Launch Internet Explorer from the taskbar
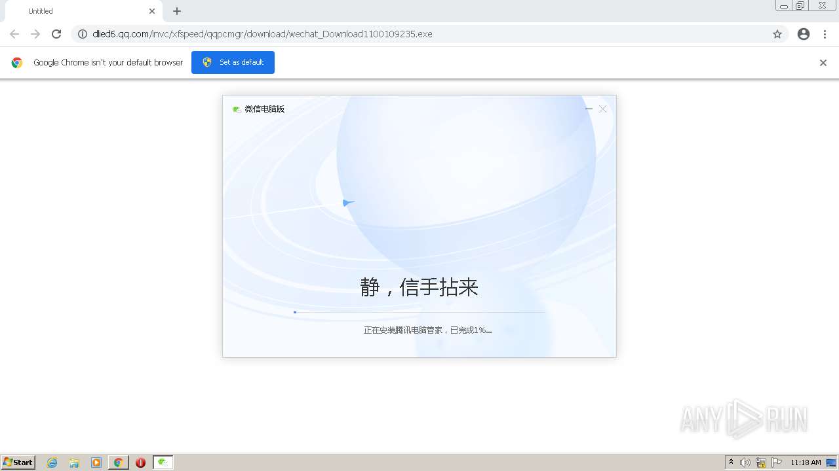Viewport: 839px width, 471px height. tap(52, 462)
